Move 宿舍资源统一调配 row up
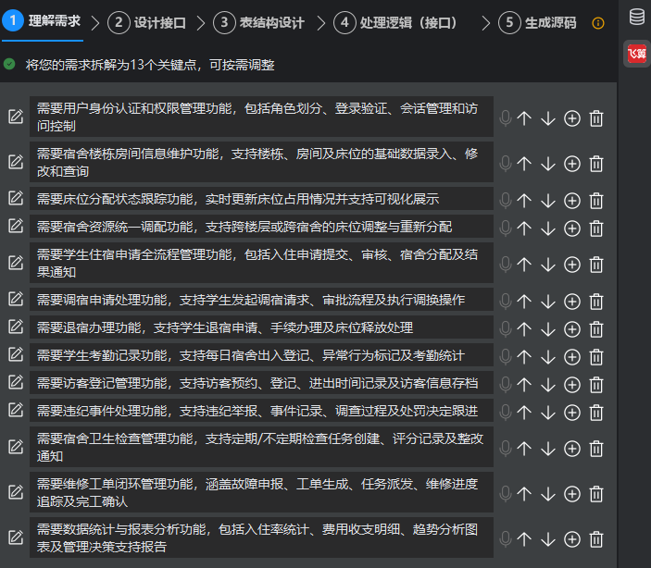The image size is (651, 568). click(524, 228)
